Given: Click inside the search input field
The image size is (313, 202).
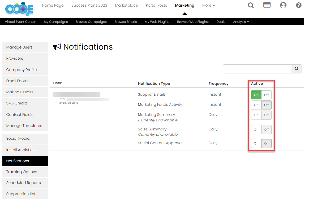Looking at the screenshot, I should 257,69.
